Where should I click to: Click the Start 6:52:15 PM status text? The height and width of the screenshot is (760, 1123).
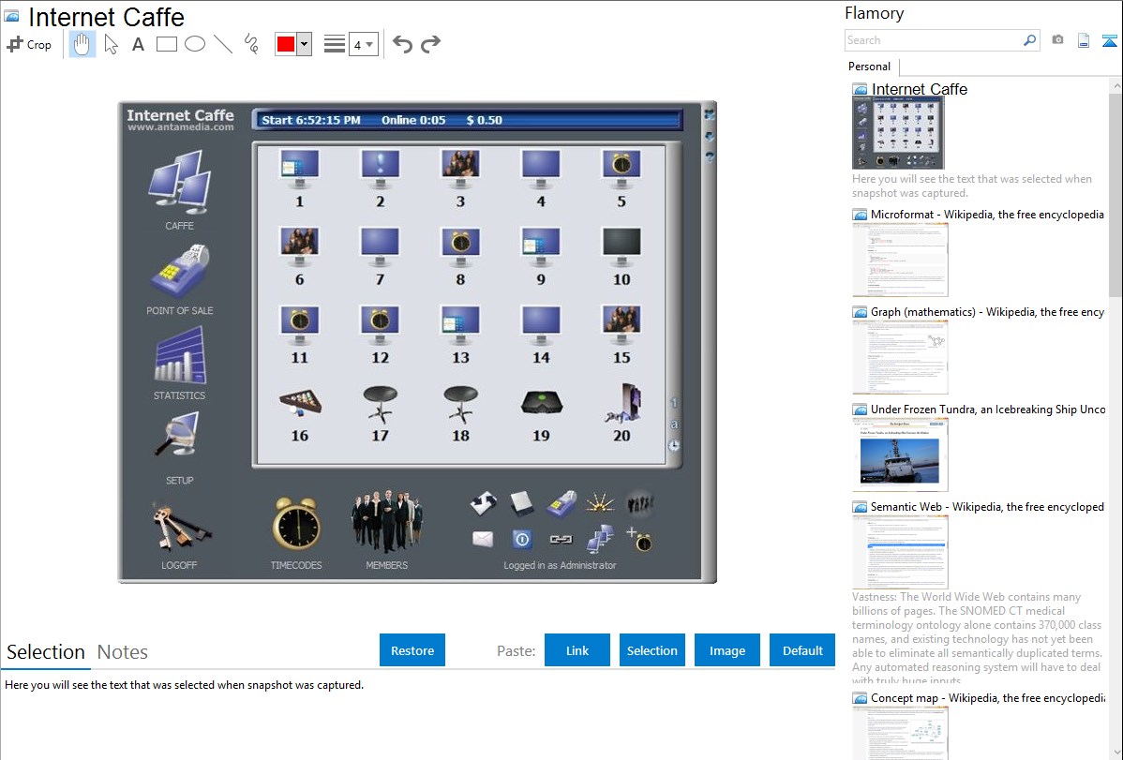[x=311, y=120]
